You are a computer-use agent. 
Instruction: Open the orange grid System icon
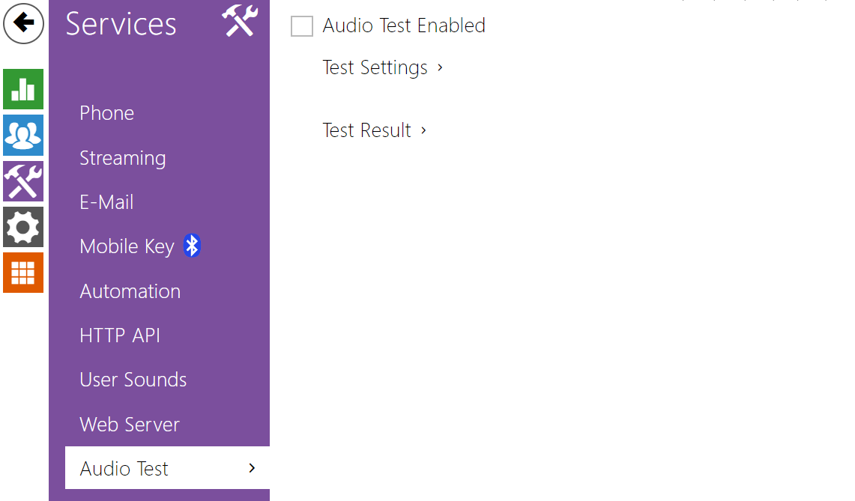click(23, 273)
